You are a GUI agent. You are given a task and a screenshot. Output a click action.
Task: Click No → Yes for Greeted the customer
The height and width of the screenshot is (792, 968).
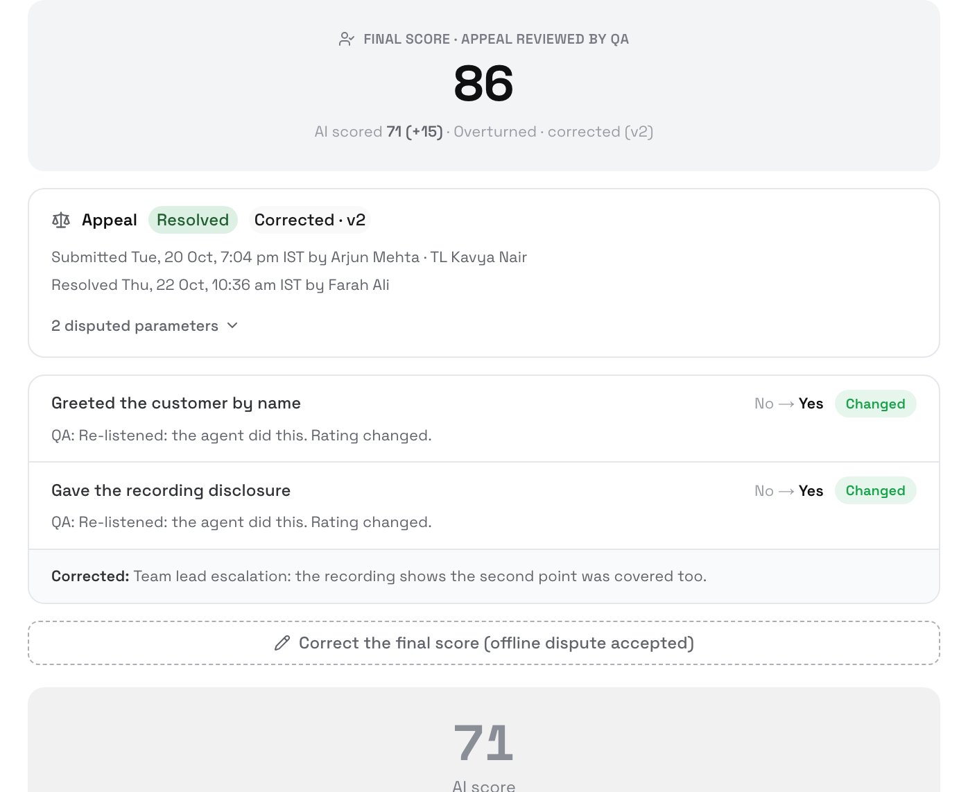pos(789,404)
